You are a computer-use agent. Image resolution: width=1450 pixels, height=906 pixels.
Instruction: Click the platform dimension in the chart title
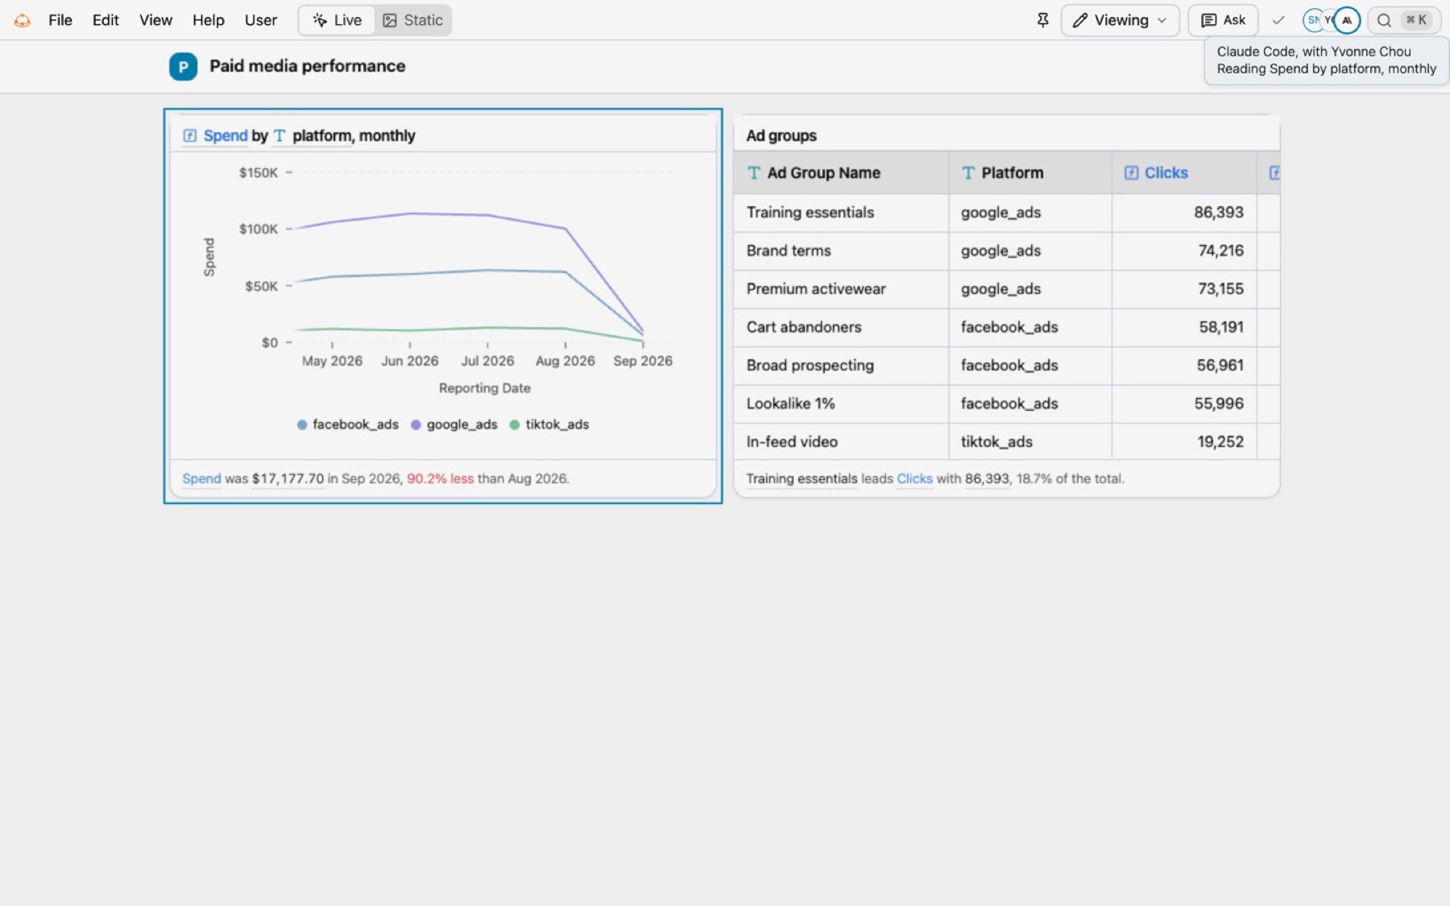point(321,135)
